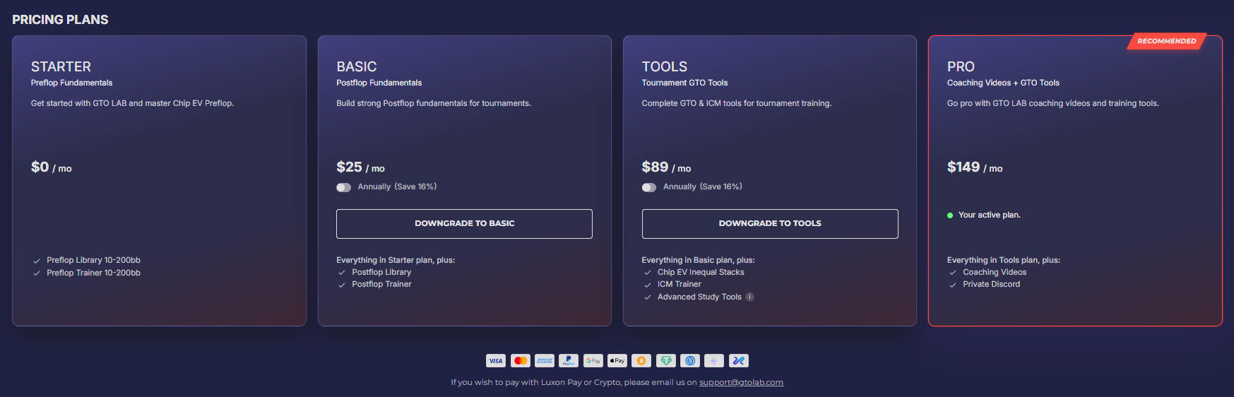Image resolution: width=1234 pixels, height=397 pixels.
Task: Click 'Everything in Tools plan, plus:' text
Action: click(x=1004, y=260)
